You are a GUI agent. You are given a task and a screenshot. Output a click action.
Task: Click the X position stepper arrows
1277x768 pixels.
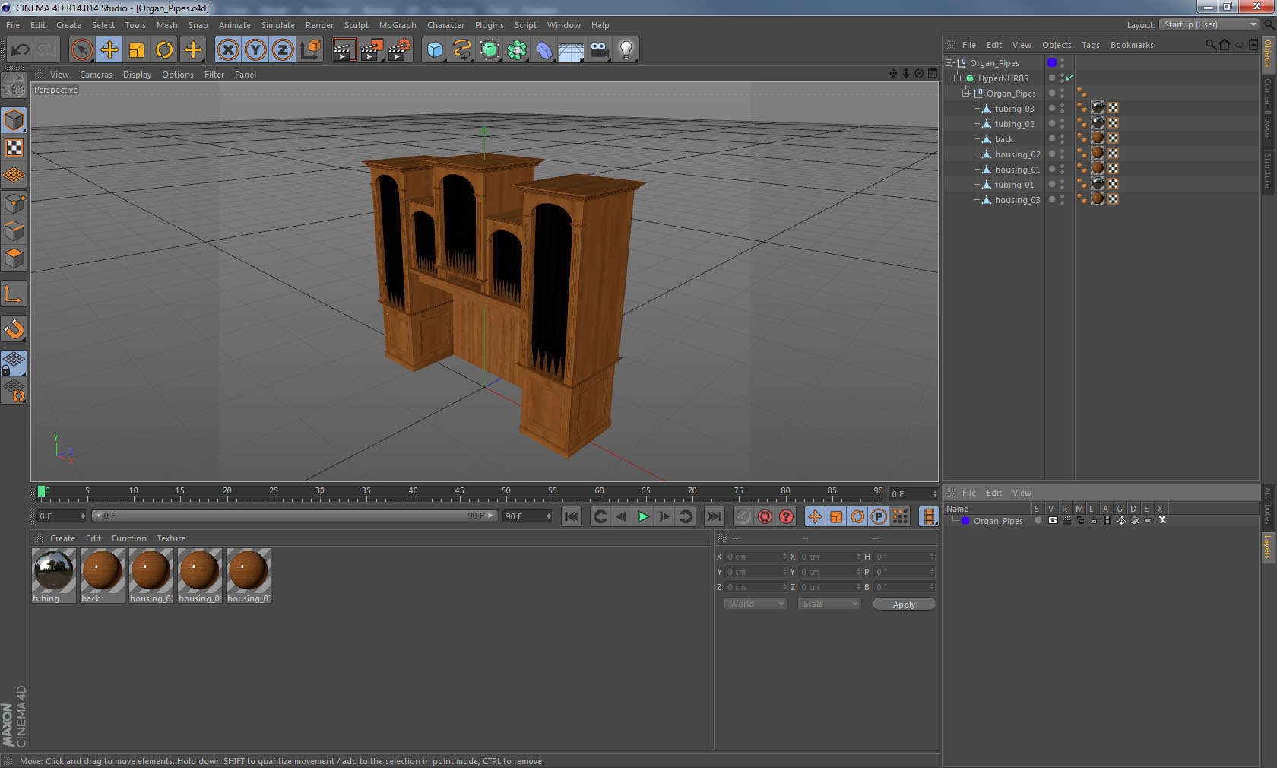(x=784, y=557)
